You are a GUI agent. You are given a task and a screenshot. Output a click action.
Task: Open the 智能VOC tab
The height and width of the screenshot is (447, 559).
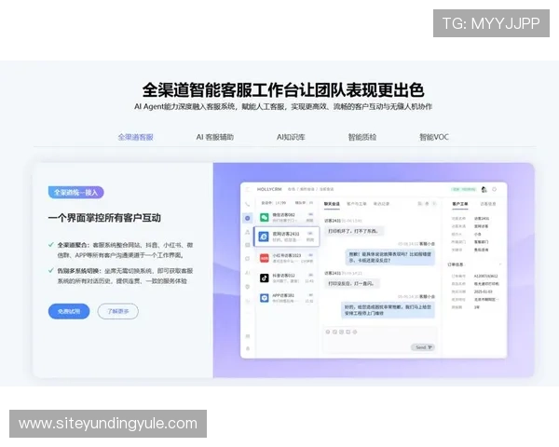[x=434, y=137]
